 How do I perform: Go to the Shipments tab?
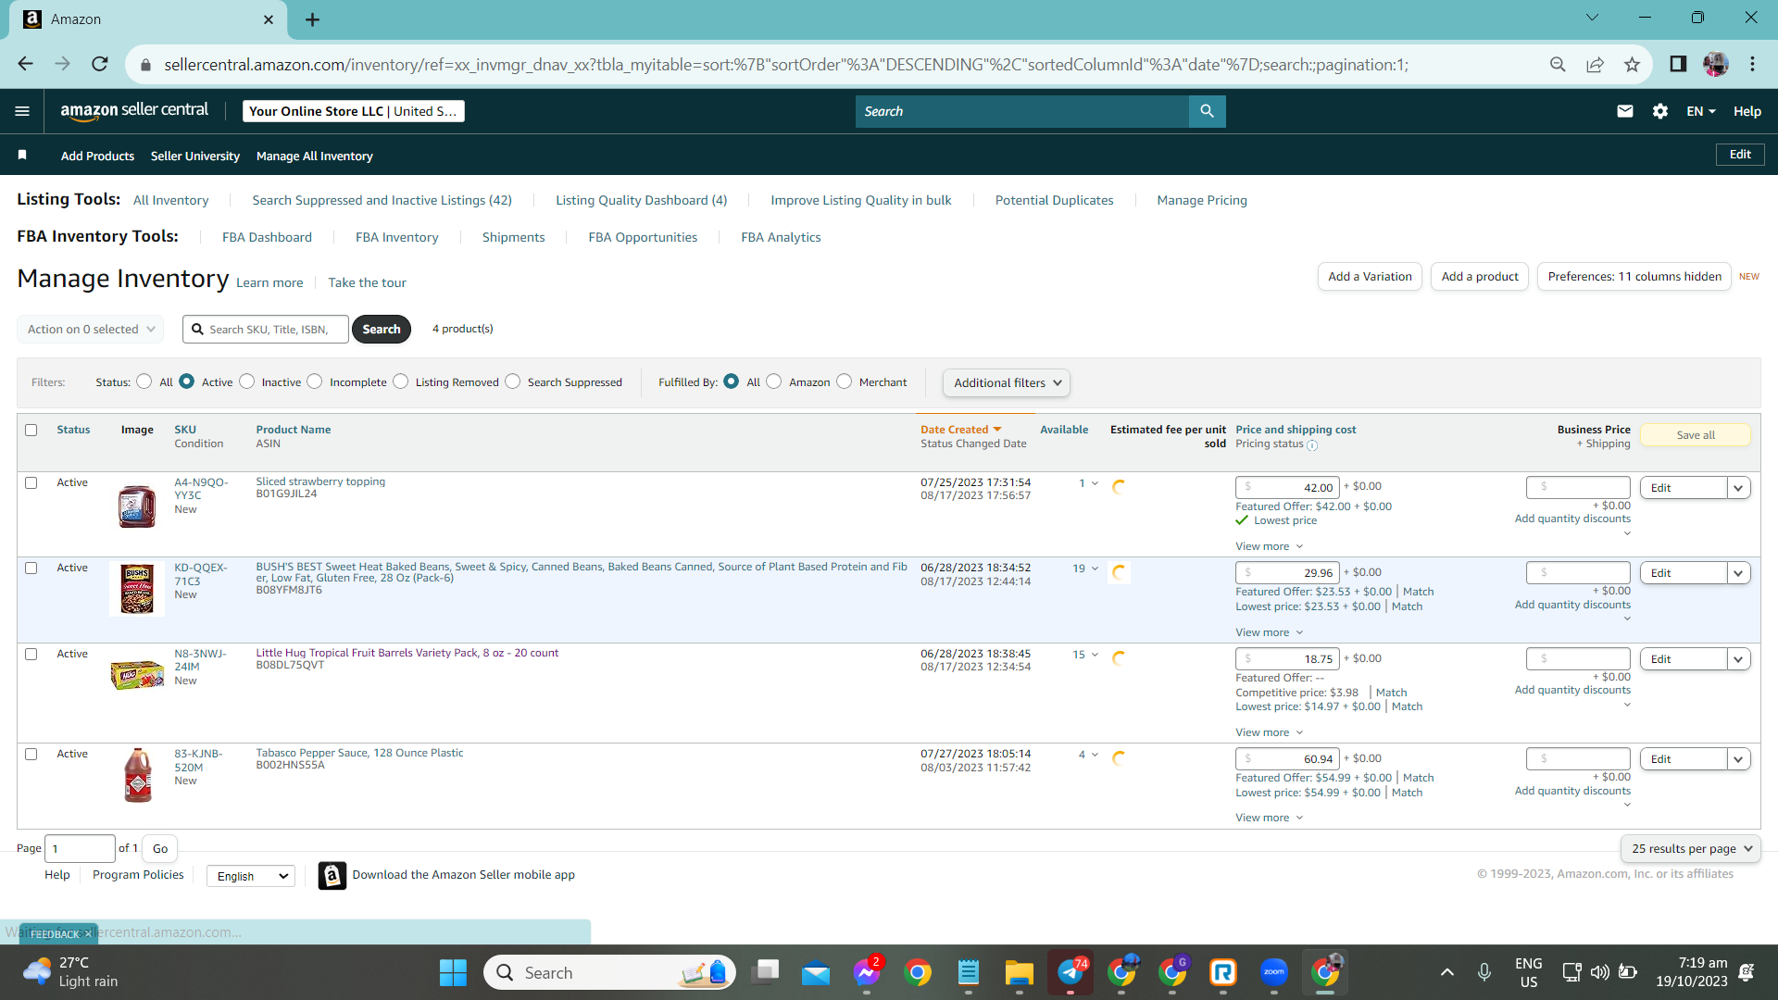[513, 237]
